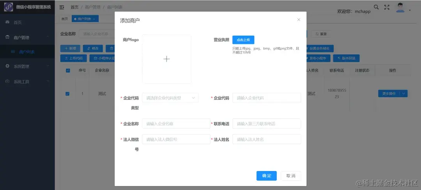Expand the 系统管理 sidebar menu
The image size is (421, 190).
tap(27, 66)
